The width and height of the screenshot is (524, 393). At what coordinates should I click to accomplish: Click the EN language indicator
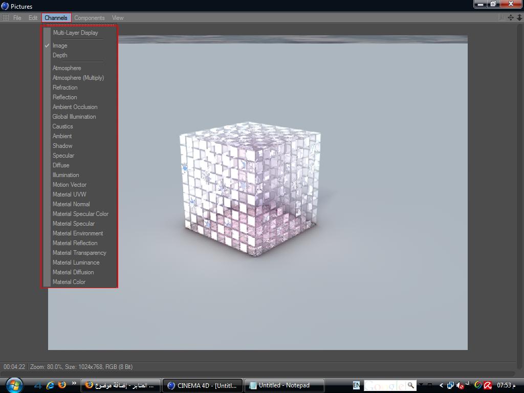point(357,385)
